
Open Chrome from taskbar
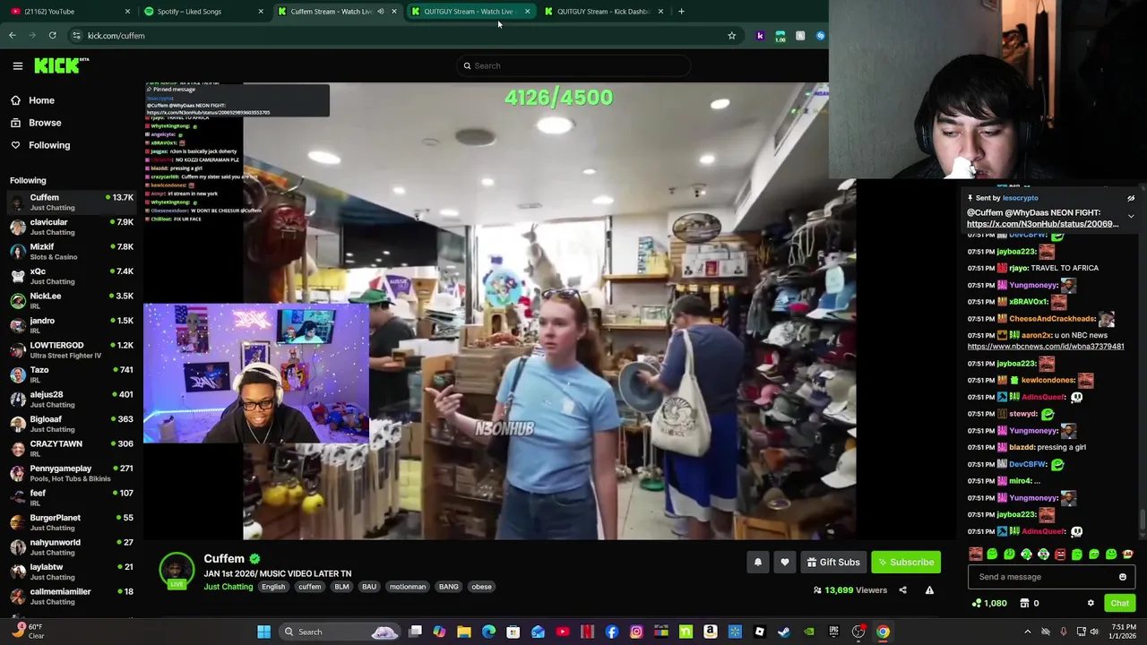point(883,632)
